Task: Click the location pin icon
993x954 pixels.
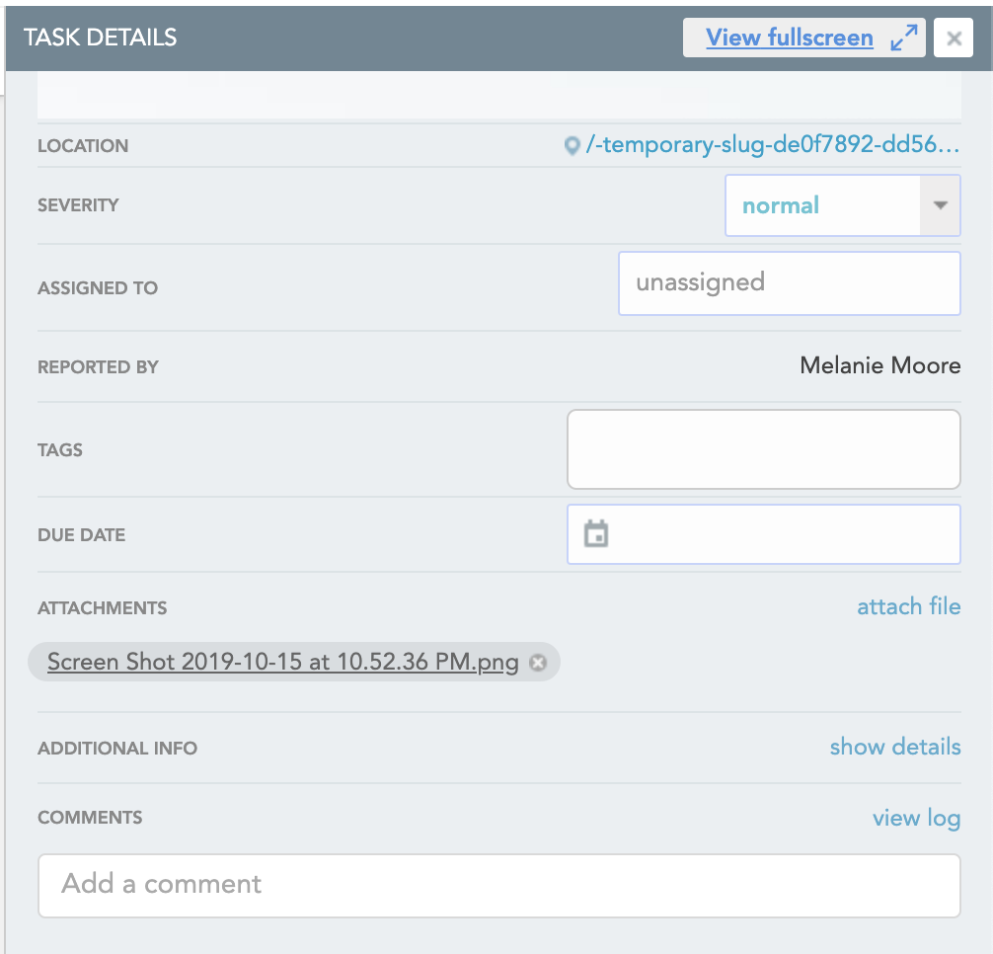Action: [572, 146]
